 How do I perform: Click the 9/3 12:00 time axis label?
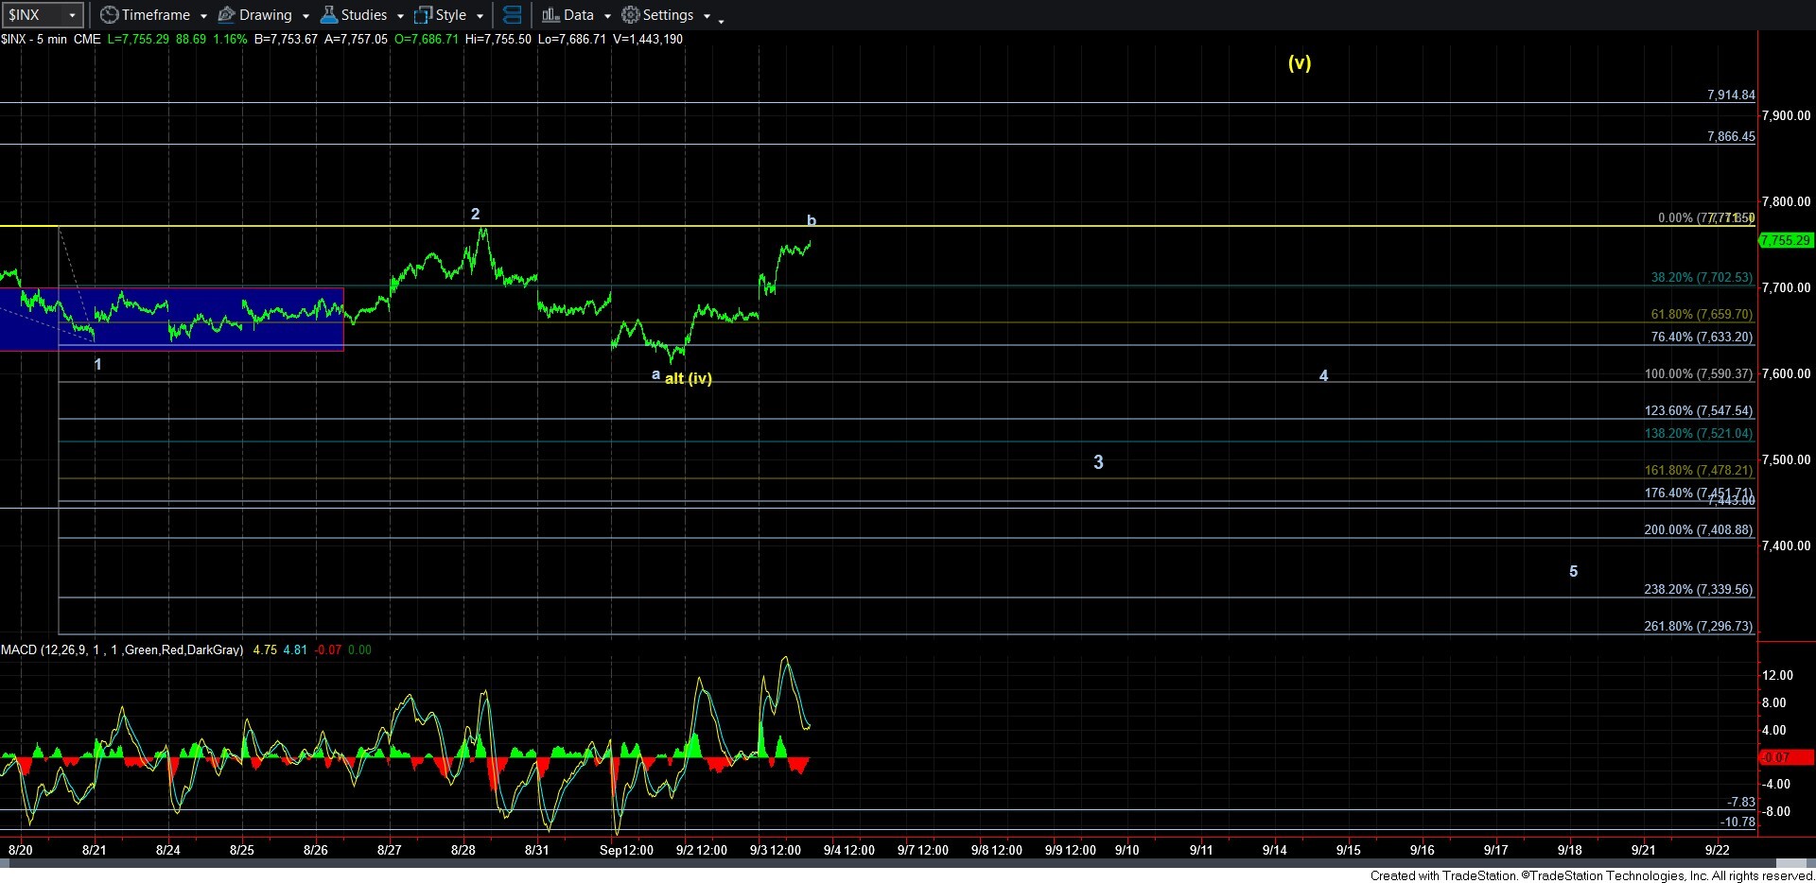tap(776, 850)
